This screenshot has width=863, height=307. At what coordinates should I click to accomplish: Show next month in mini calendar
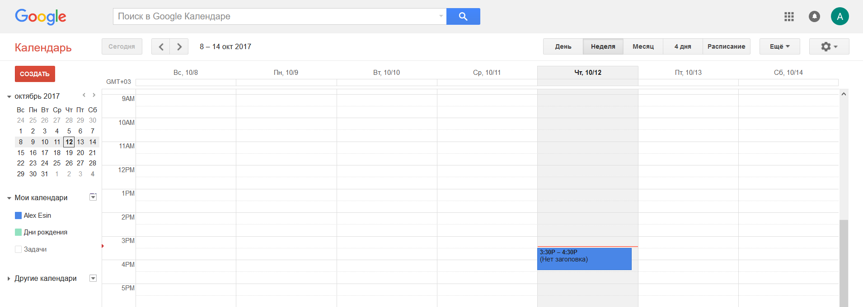(x=94, y=95)
